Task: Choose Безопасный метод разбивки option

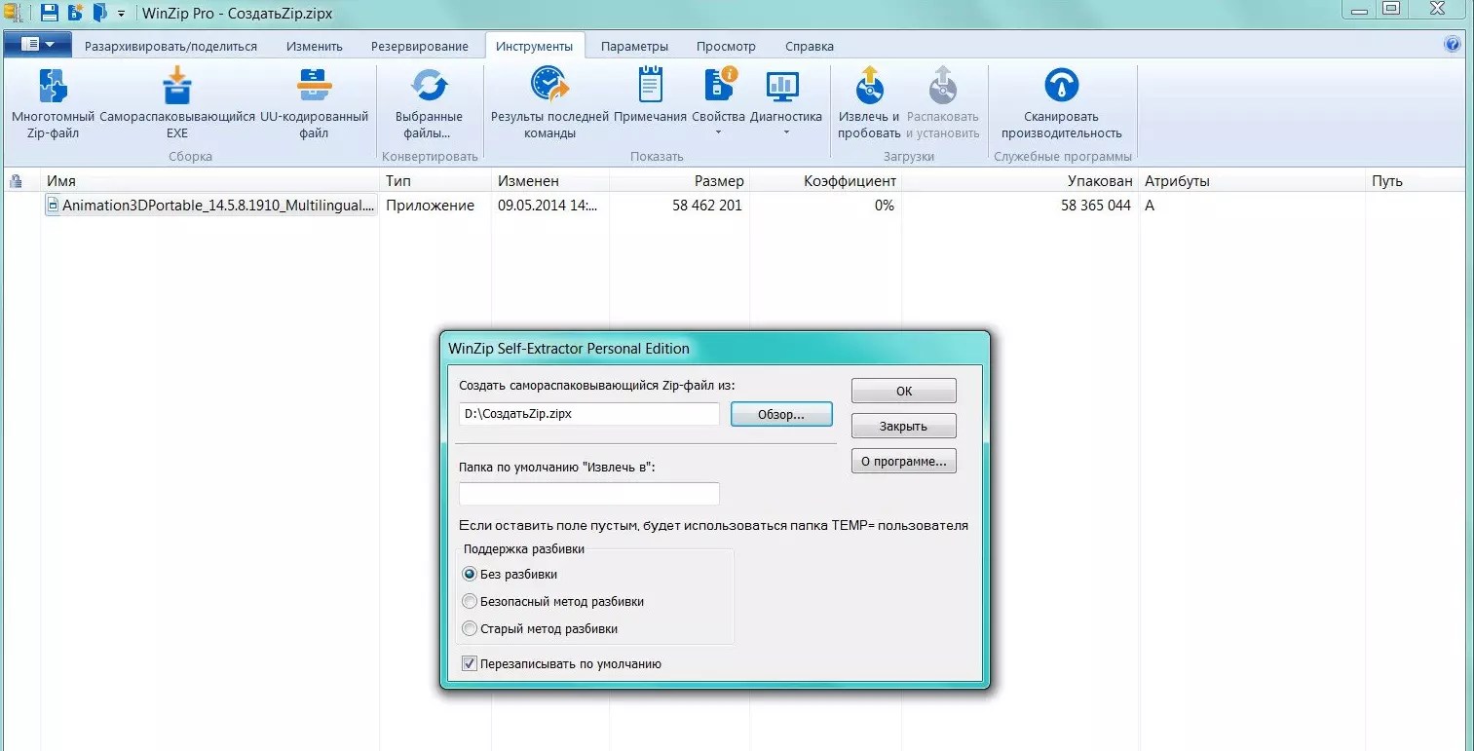Action: (x=470, y=602)
